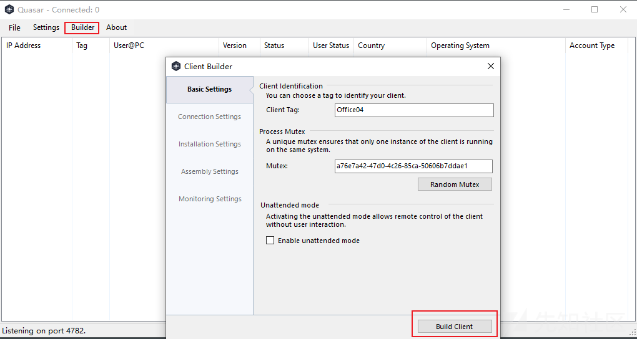Viewport: 637px width, 339px height.
Task: Click the 'Process Mutex' section label
Action: [x=282, y=131]
